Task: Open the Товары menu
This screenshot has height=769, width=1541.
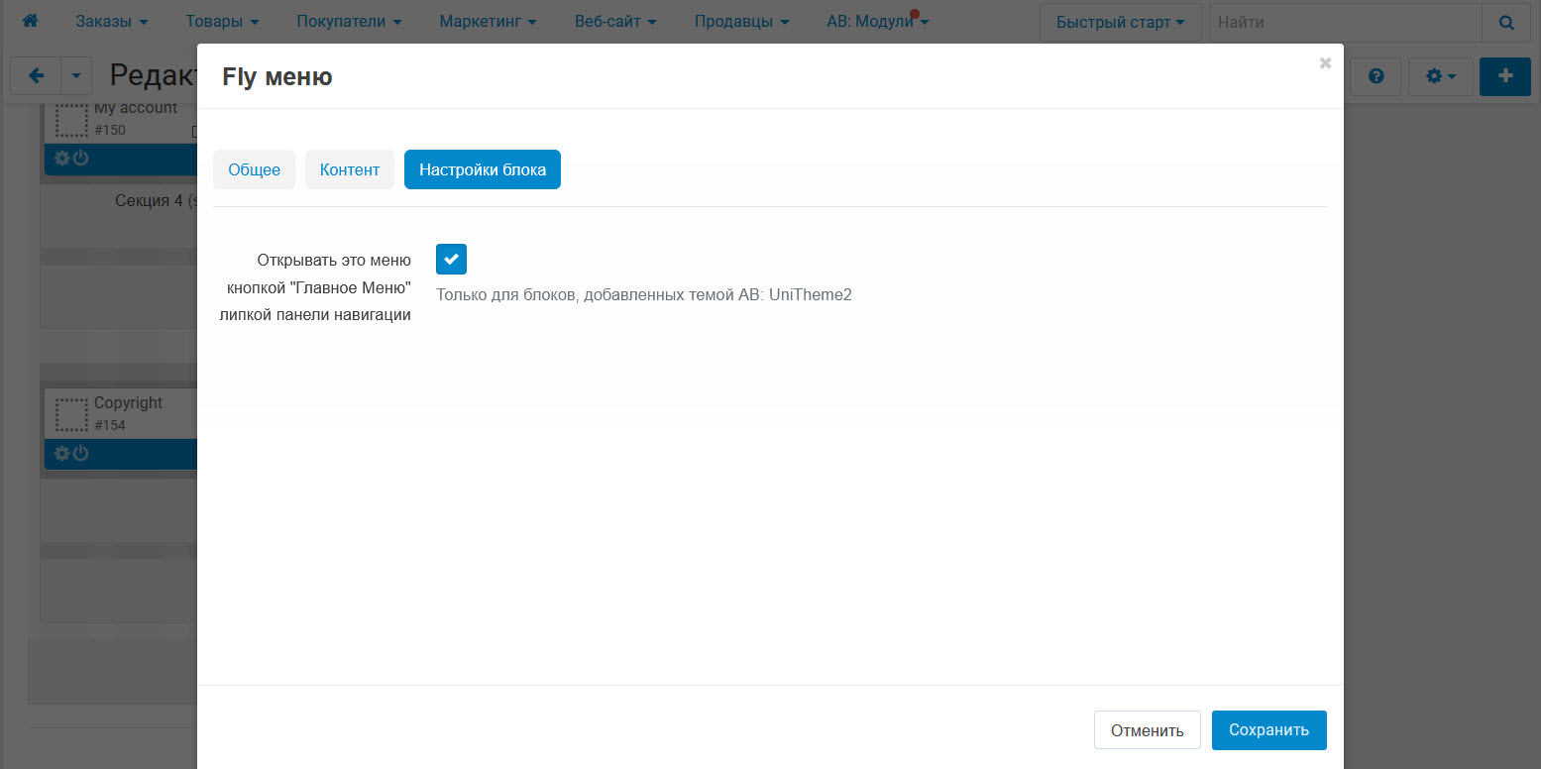Action: tap(222, 21)
